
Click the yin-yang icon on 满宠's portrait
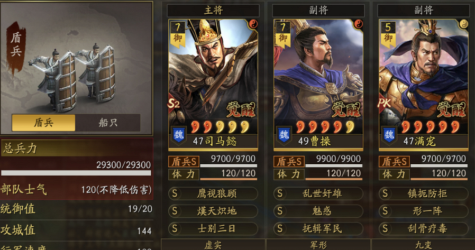tap(463, 24)
